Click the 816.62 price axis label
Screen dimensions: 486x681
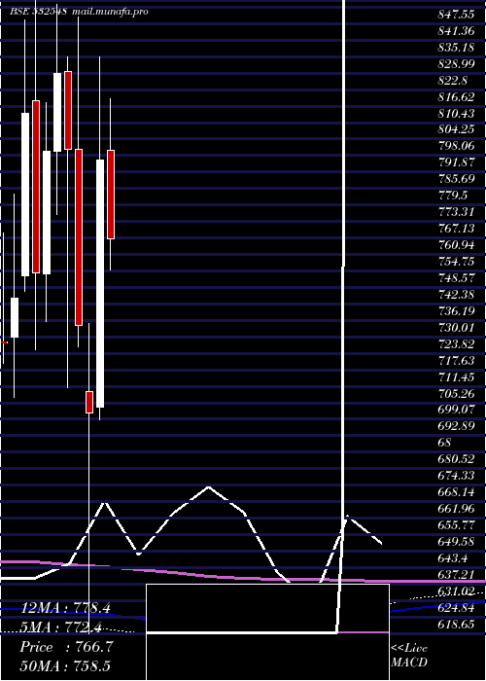tap(456, 97)
